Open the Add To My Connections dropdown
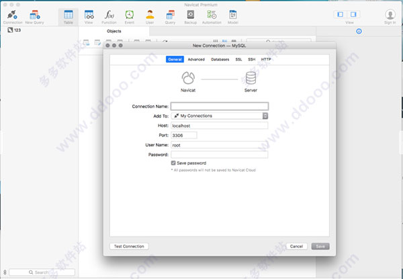This screenshot has height=279, width=403. (x=220, y=116)
